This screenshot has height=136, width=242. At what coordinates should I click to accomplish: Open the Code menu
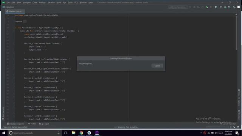(x=34, y=3)
